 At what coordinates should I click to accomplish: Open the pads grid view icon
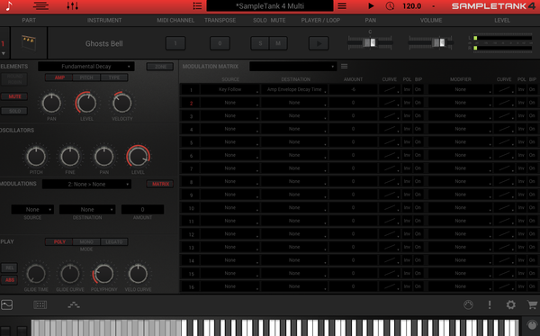(x=40, y=304)
